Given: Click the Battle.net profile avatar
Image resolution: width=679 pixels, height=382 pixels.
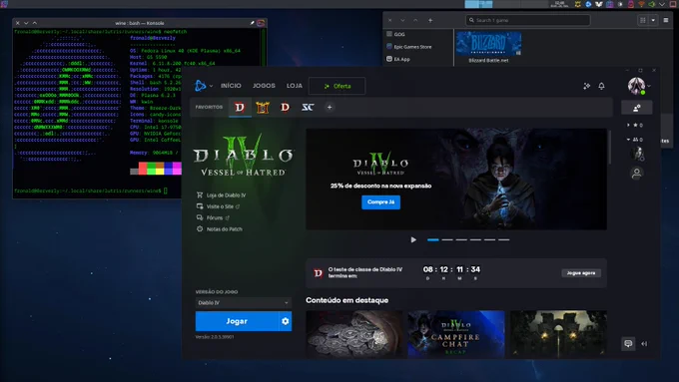Looking at the screenshot, I should tap(637, 86).
